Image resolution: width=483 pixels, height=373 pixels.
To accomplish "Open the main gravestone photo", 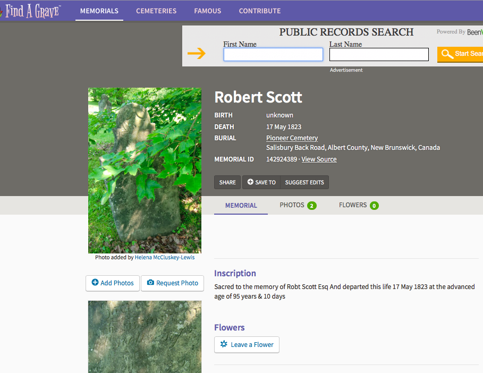I will click(145, 170).
